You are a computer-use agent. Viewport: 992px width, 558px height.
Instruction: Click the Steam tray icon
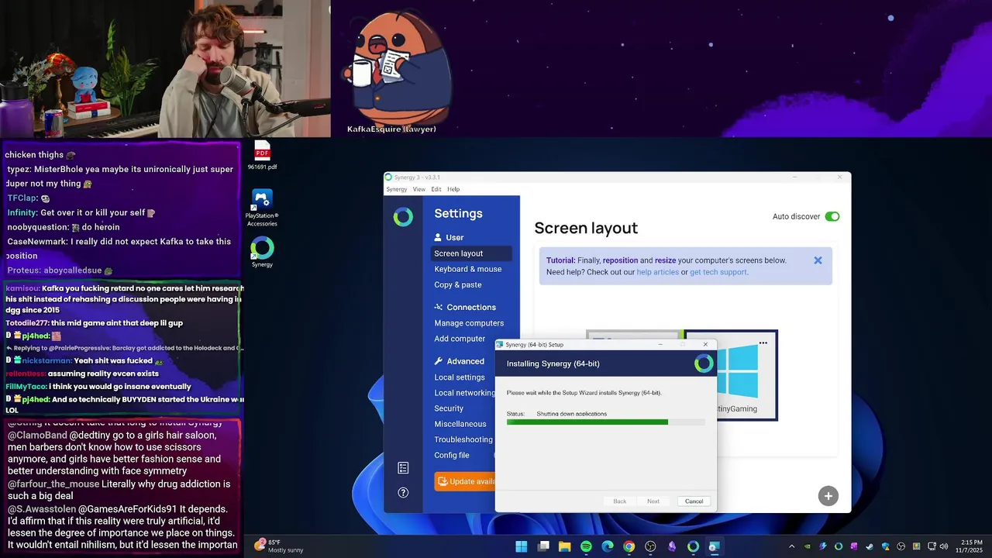click(x=870, y=546)
